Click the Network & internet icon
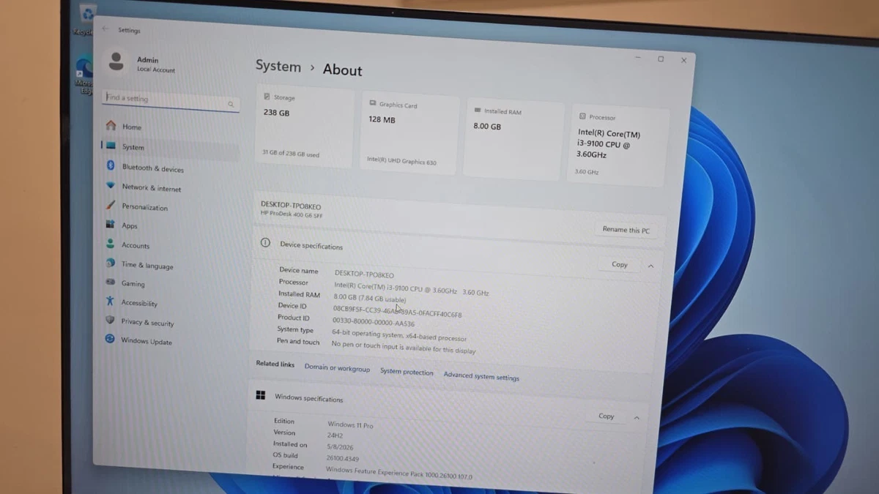 pos(111,186)
